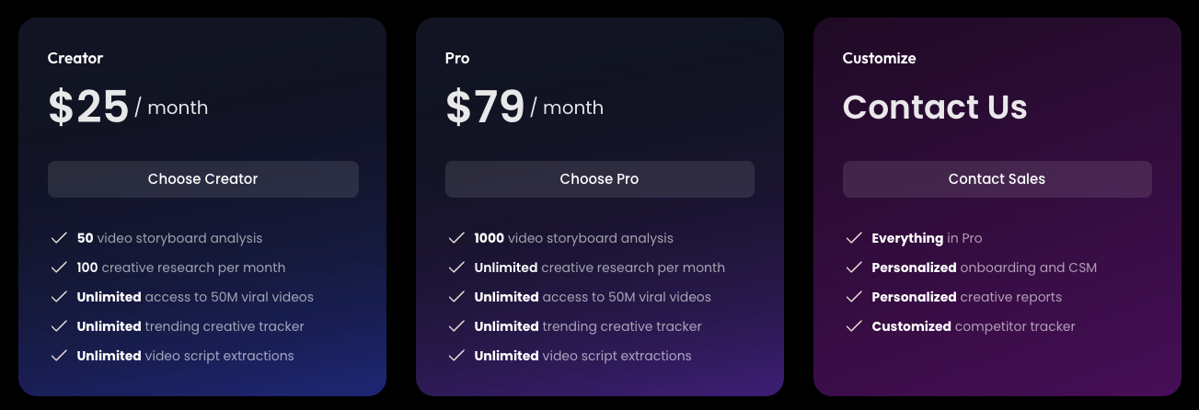Click the Pro plan title
The image size is (1199, 410).
(457, 58)
